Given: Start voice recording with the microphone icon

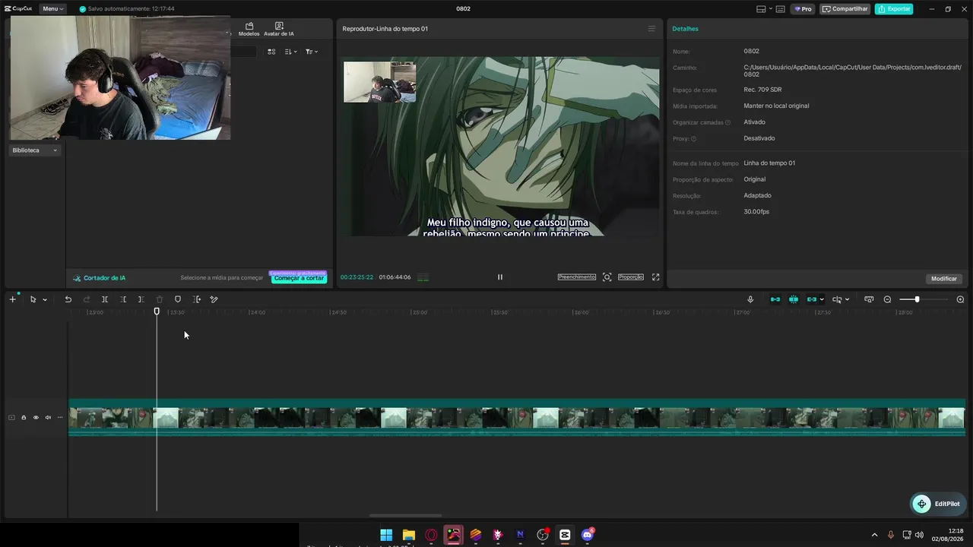Looking at the screenshot, I should tap(750, 299).
